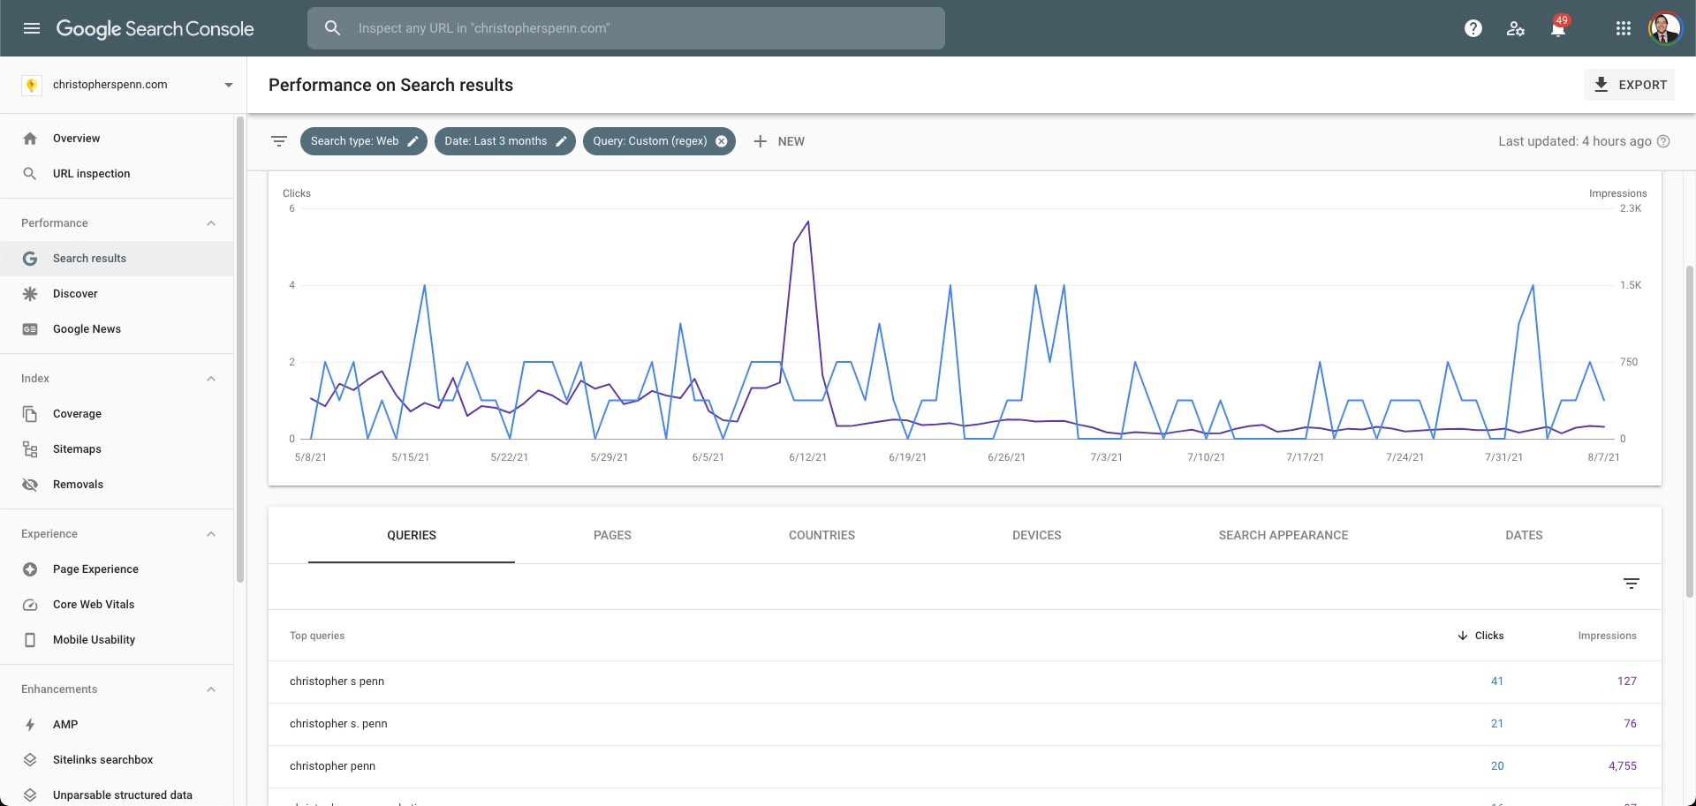Open the Google apps grid
The width and height of the screenshot is (1696, 806).
[1623, 28]
